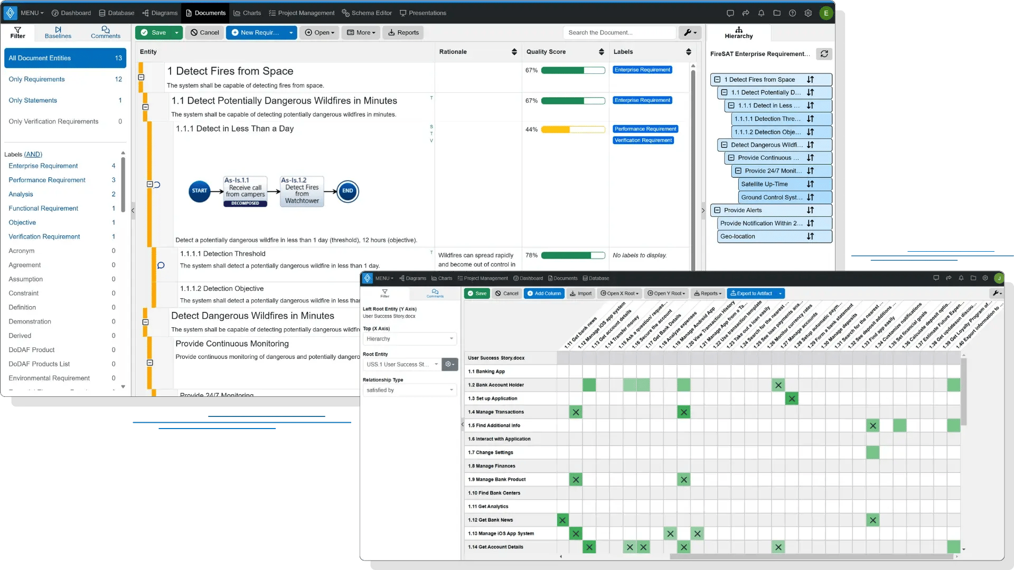The height and width of the screenshot is (570, 1014).
Task: Collapse 1.1 Detect Potentially D... in the Hierarchy tree
Action: 724,92
